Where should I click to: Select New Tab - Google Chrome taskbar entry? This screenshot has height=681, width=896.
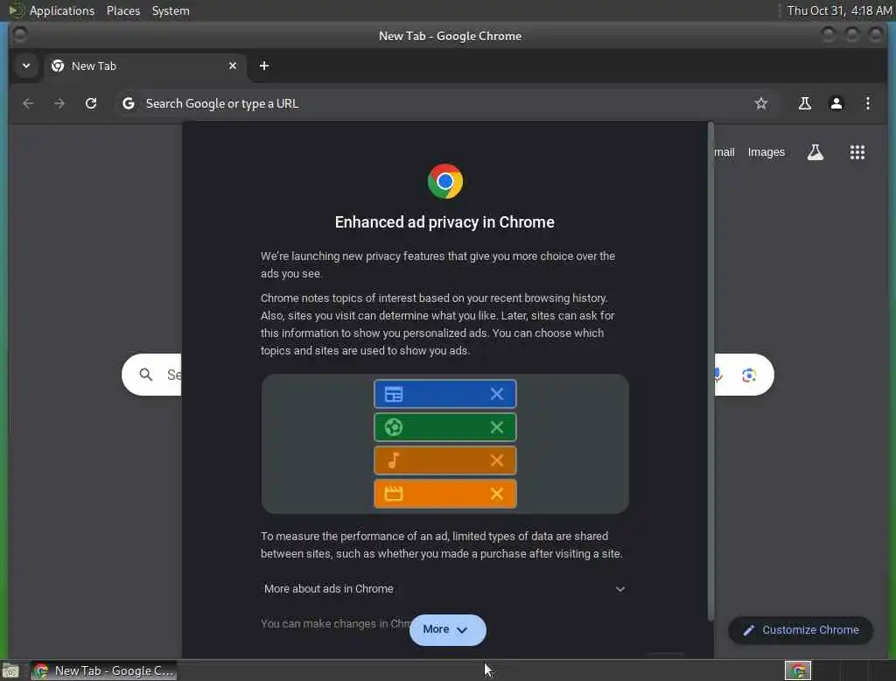(103, 670)
